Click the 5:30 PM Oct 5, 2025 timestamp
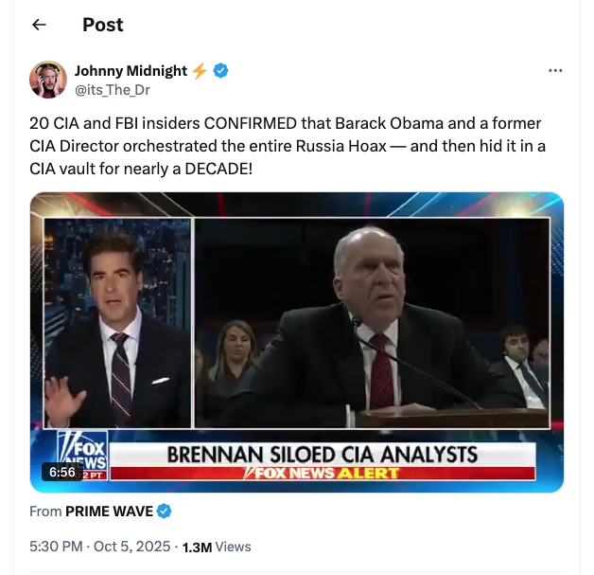Screen dimensions: 594x575 pos(100,547)
